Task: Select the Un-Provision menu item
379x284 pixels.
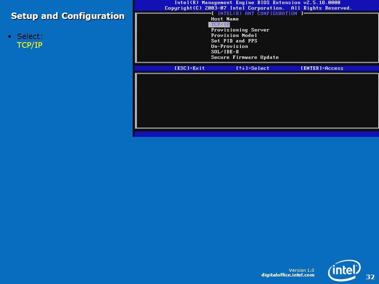Action: [229, 47]
